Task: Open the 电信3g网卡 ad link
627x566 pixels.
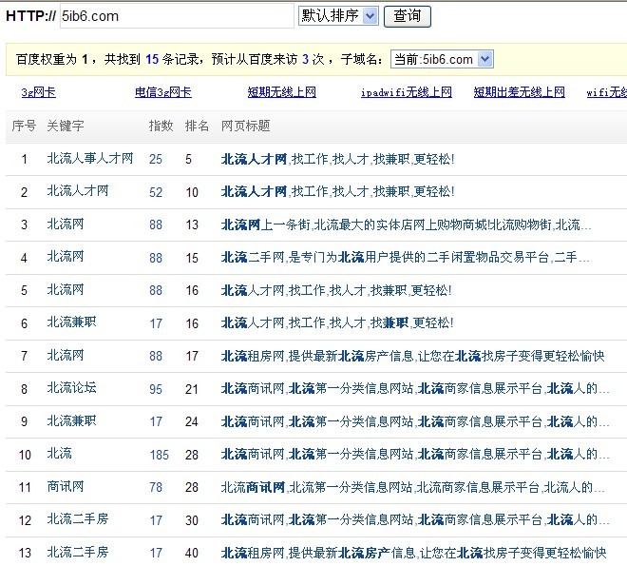Action: 162,92
